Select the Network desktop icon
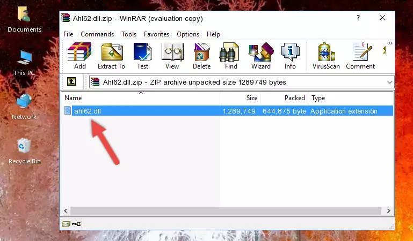Screen dimensions: 413x241 click(24, 107)
